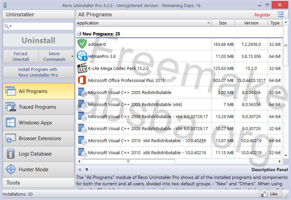Viewport: 291px width, 200px height.
Task: Click Install Program with Revo Uninstaller Pro
Action: coord(39,72)
